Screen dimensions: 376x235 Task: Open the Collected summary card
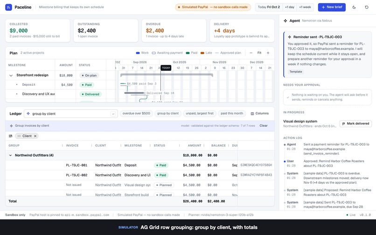pos(38,30)
